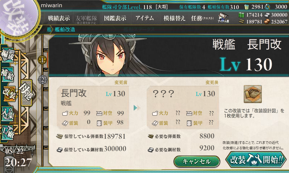Image resolution: width=289 pixels, height=173 pixels.
Task: Select fleet number 1 marker
Action: pyautogui.click(x=42, y=60)
